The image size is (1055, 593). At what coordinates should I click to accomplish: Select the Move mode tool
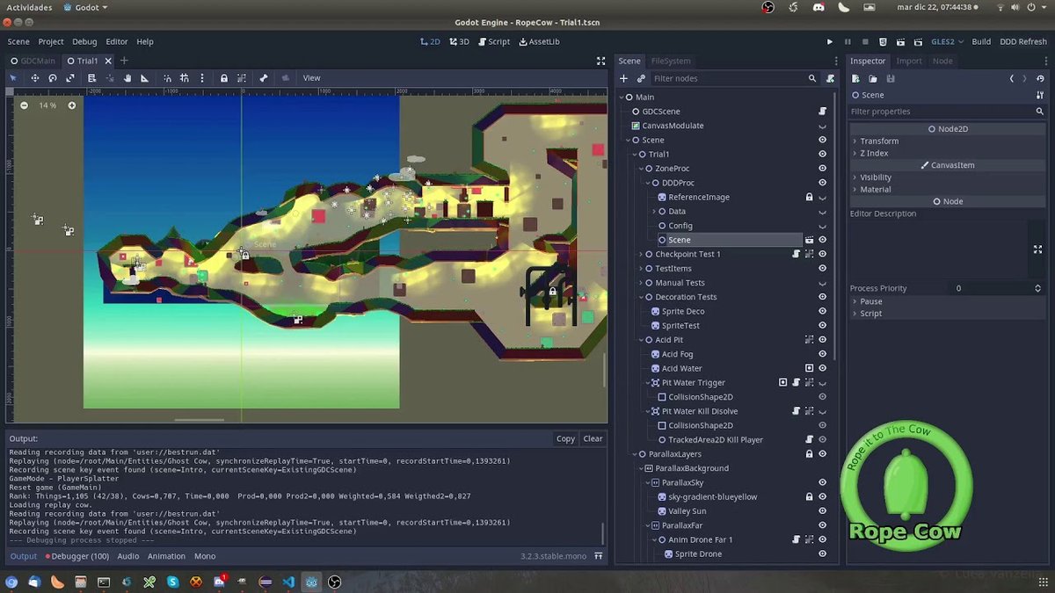click(x=35, y=78)
